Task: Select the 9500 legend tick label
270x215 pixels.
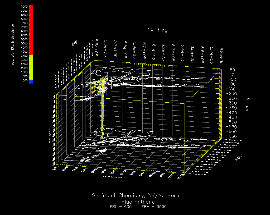Action: click(x=24, y=7)
